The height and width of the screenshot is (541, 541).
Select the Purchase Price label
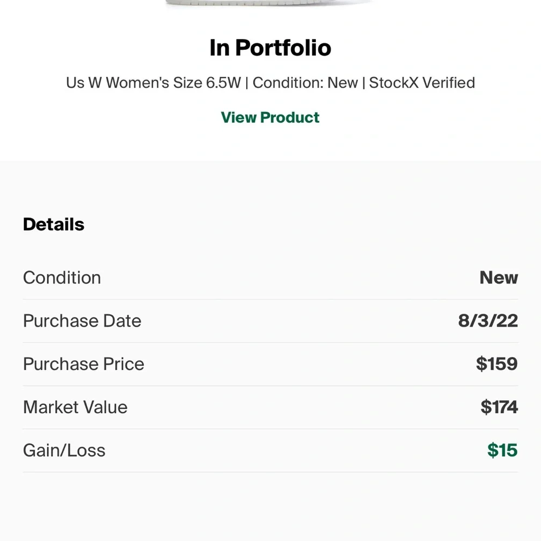(x=83, y=364)
